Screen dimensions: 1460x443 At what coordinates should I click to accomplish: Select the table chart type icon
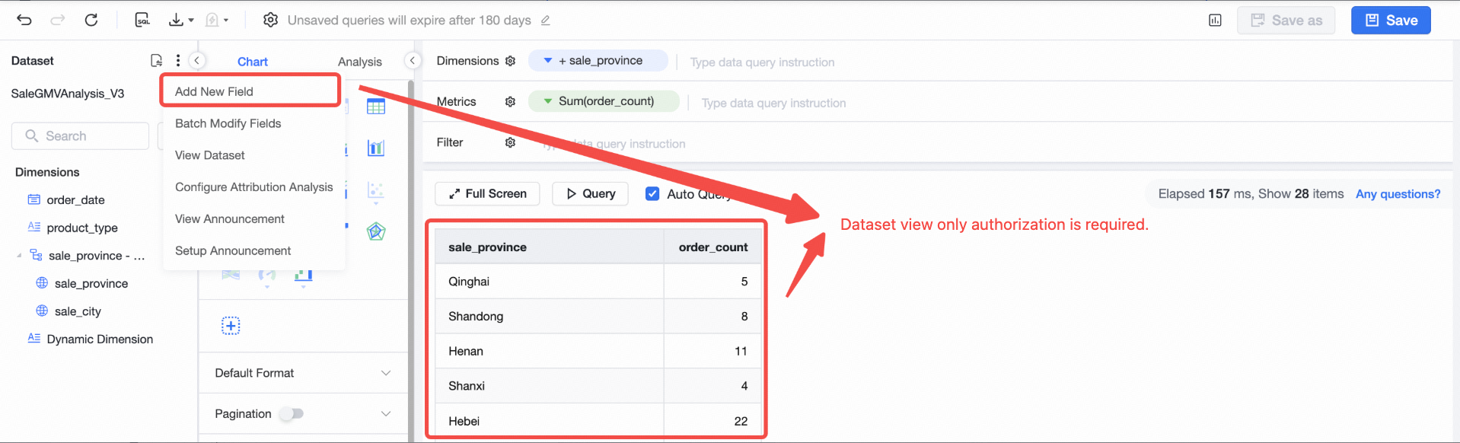click(376, 107)
